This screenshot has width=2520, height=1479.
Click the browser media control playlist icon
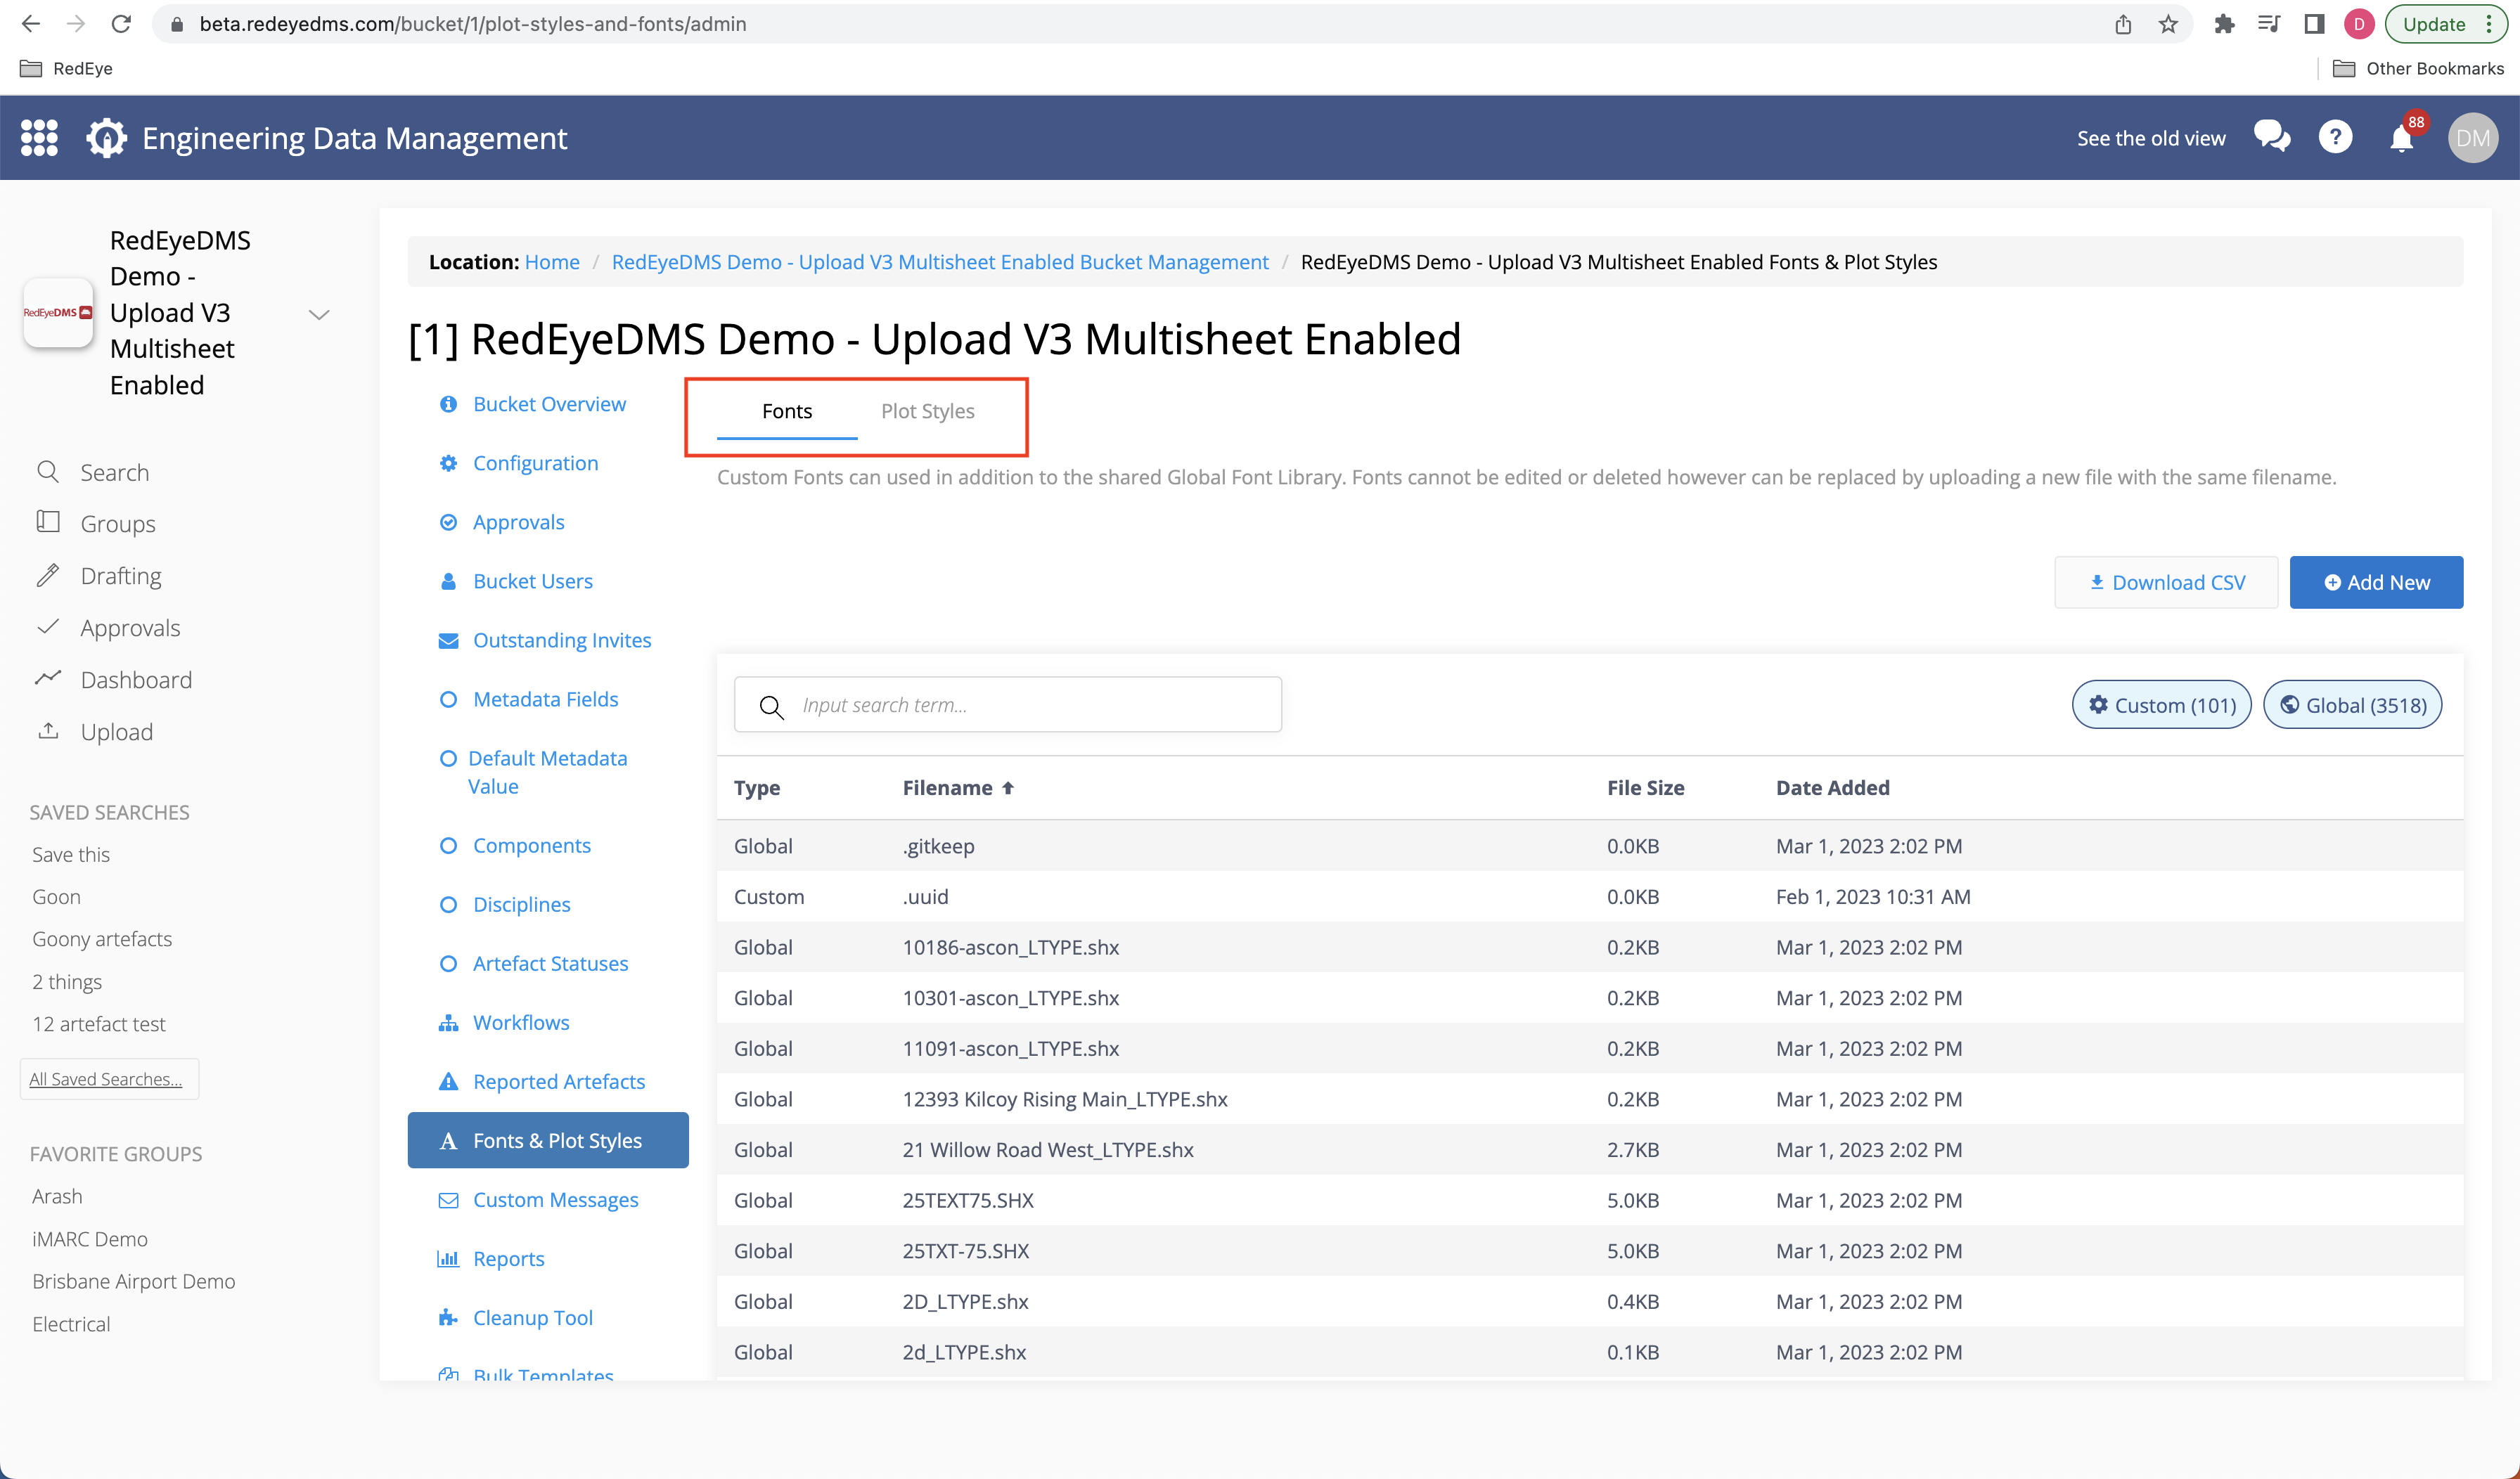coord(2268,24)
